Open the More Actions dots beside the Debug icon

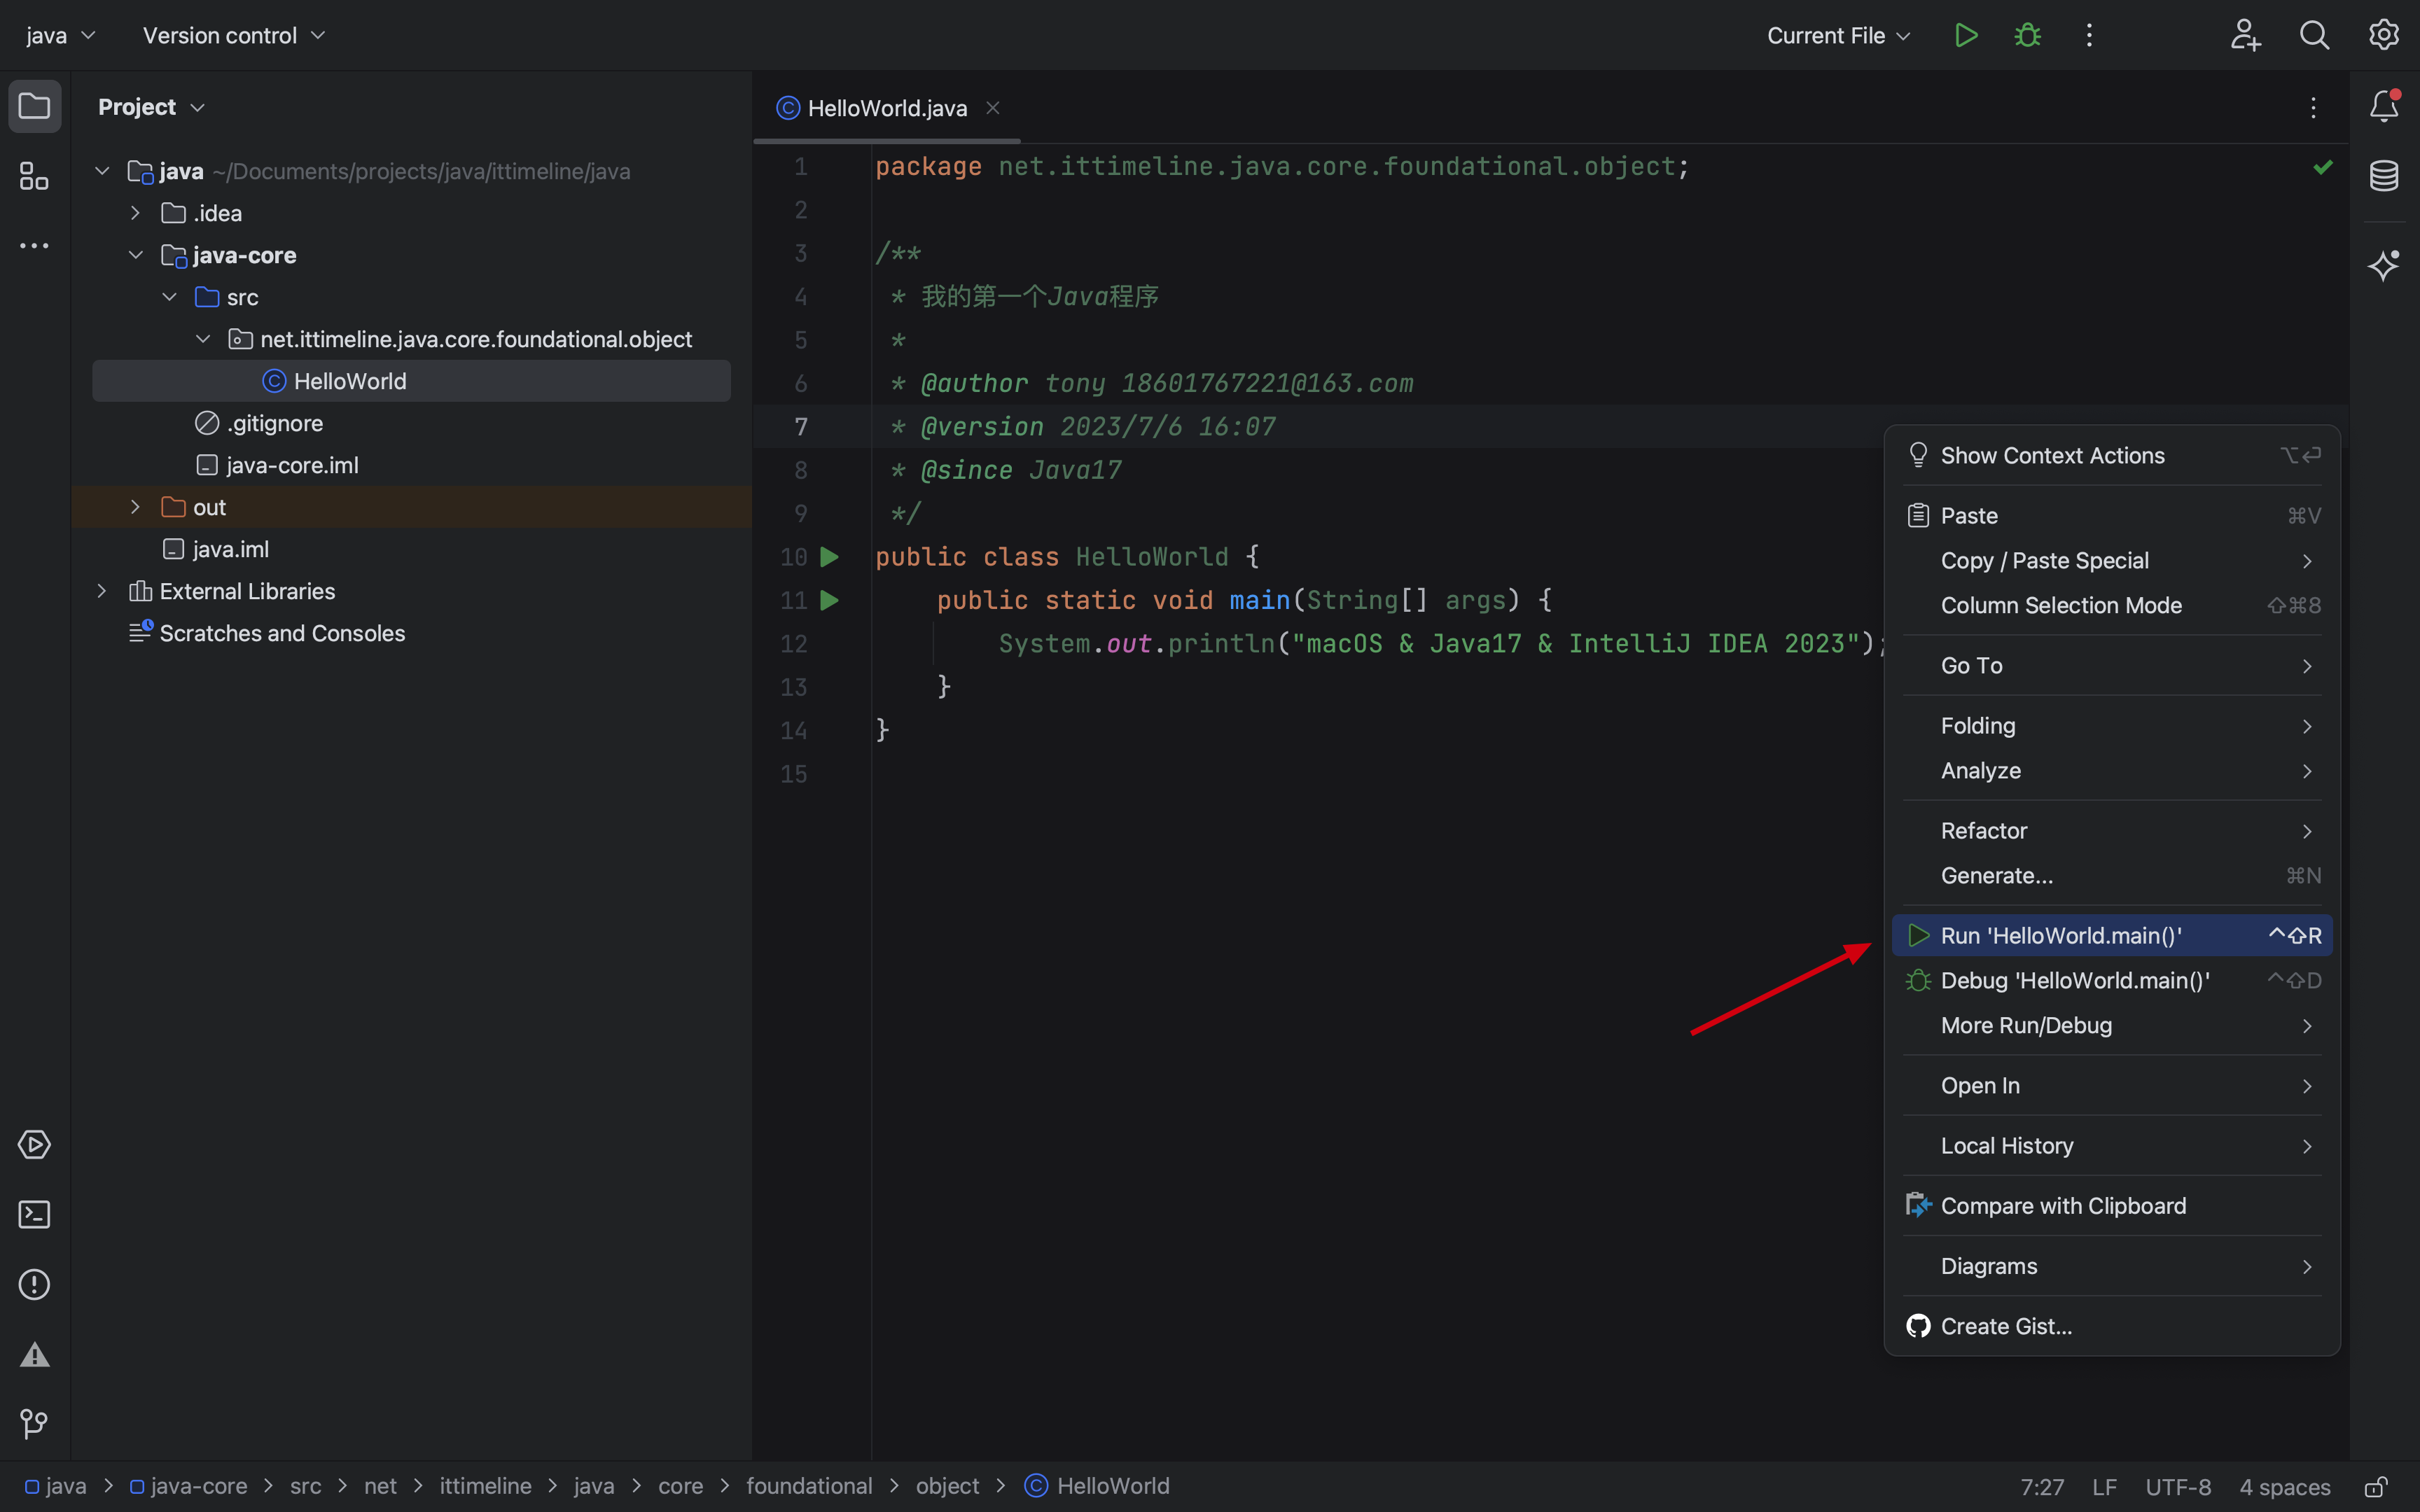2089,35
